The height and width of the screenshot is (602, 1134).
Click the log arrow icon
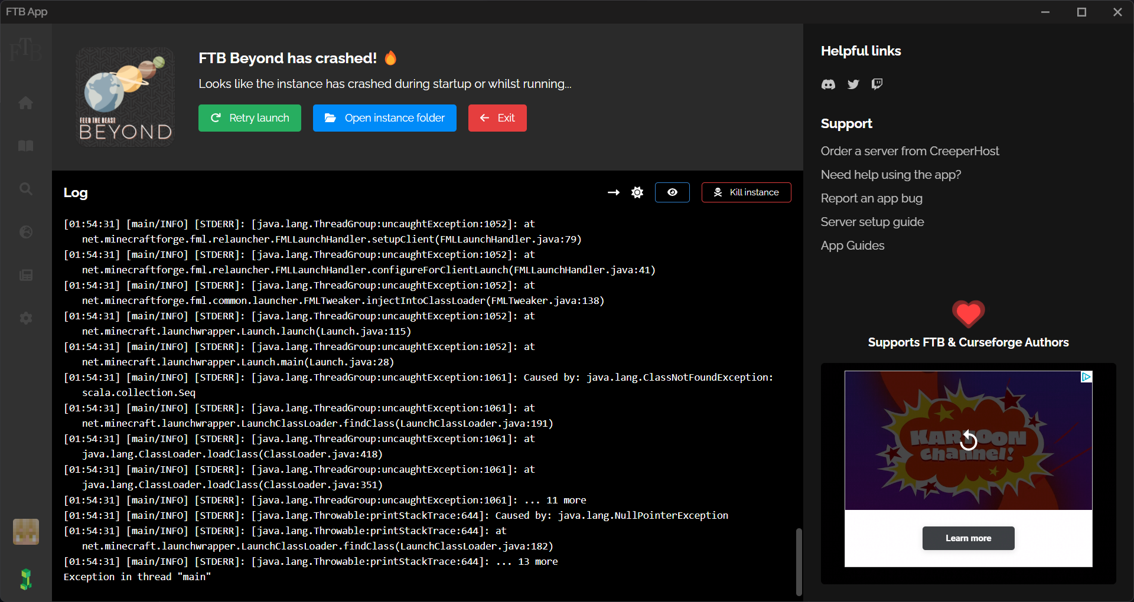pyautogui.click(x=614, y=192)
